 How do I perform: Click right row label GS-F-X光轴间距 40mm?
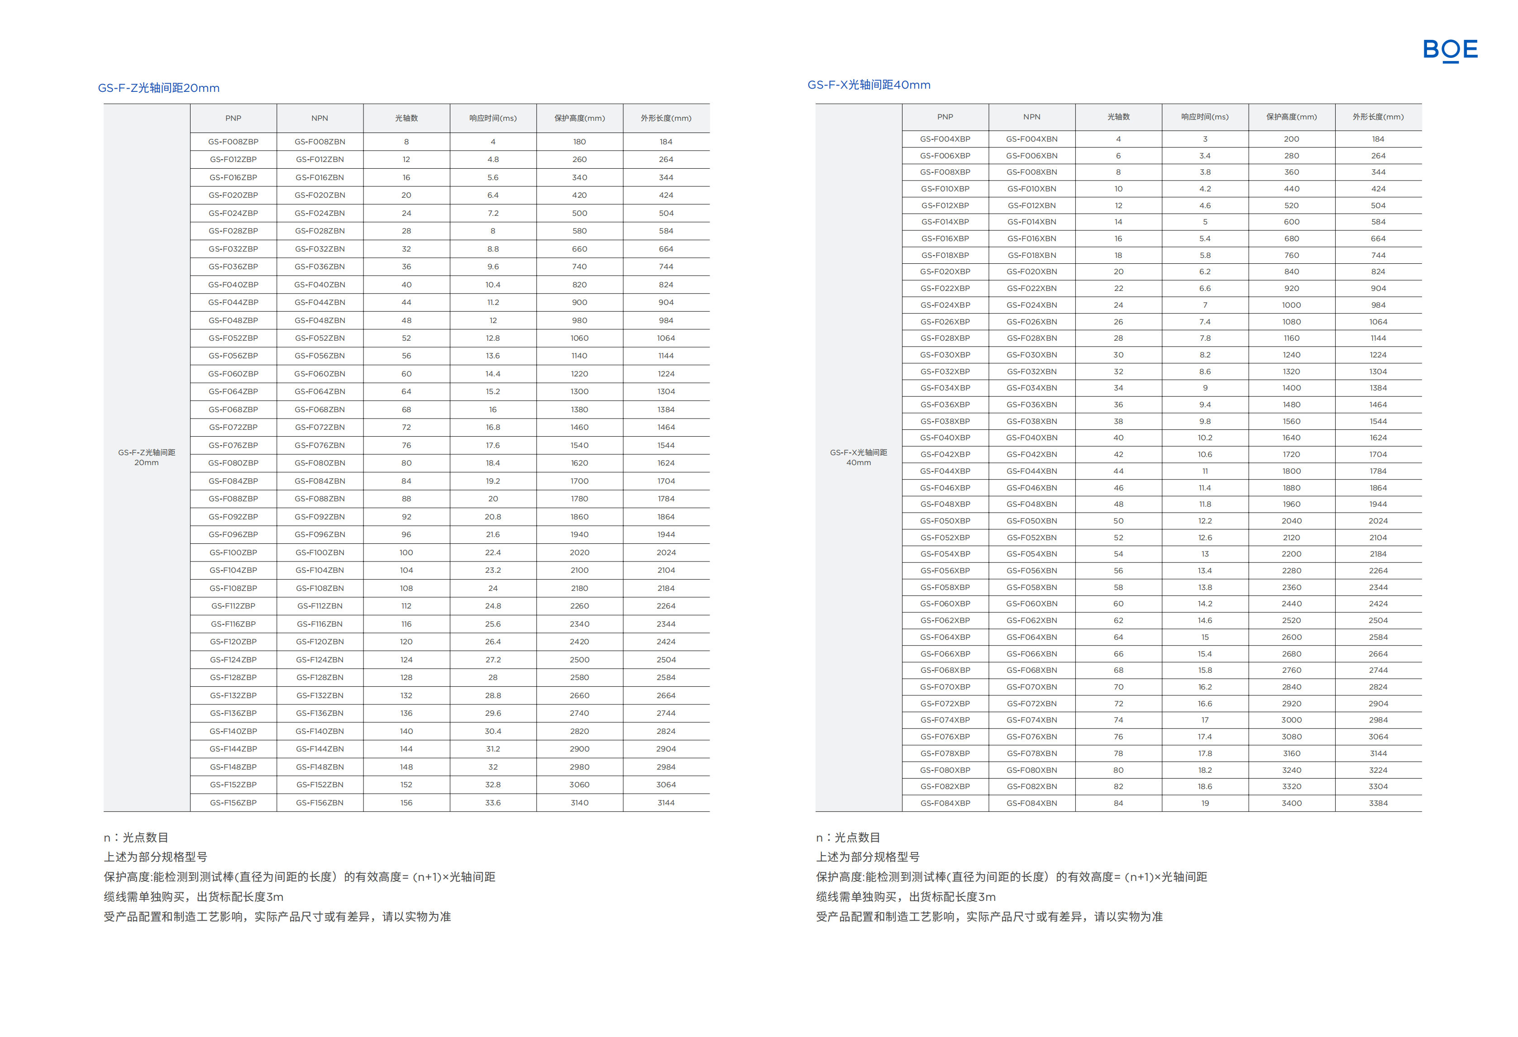pyautogui.click(x=858, y=457)
